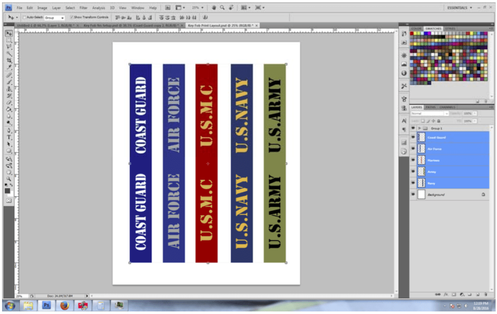The width and height of the screenshot is (497, 314).
Task: Select the Magic Wand tool
Action: click(x=9, y=53)
